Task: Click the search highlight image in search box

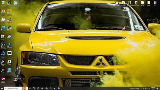Action: 24,88
